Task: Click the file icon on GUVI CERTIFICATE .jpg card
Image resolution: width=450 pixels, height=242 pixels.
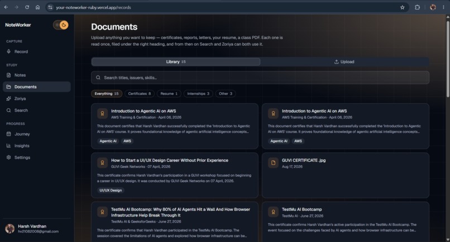Action: 273,163
